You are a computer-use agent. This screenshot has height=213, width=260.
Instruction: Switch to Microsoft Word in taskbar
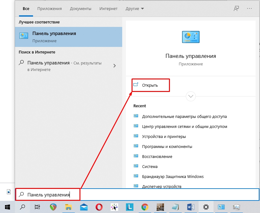click(191, 207)
